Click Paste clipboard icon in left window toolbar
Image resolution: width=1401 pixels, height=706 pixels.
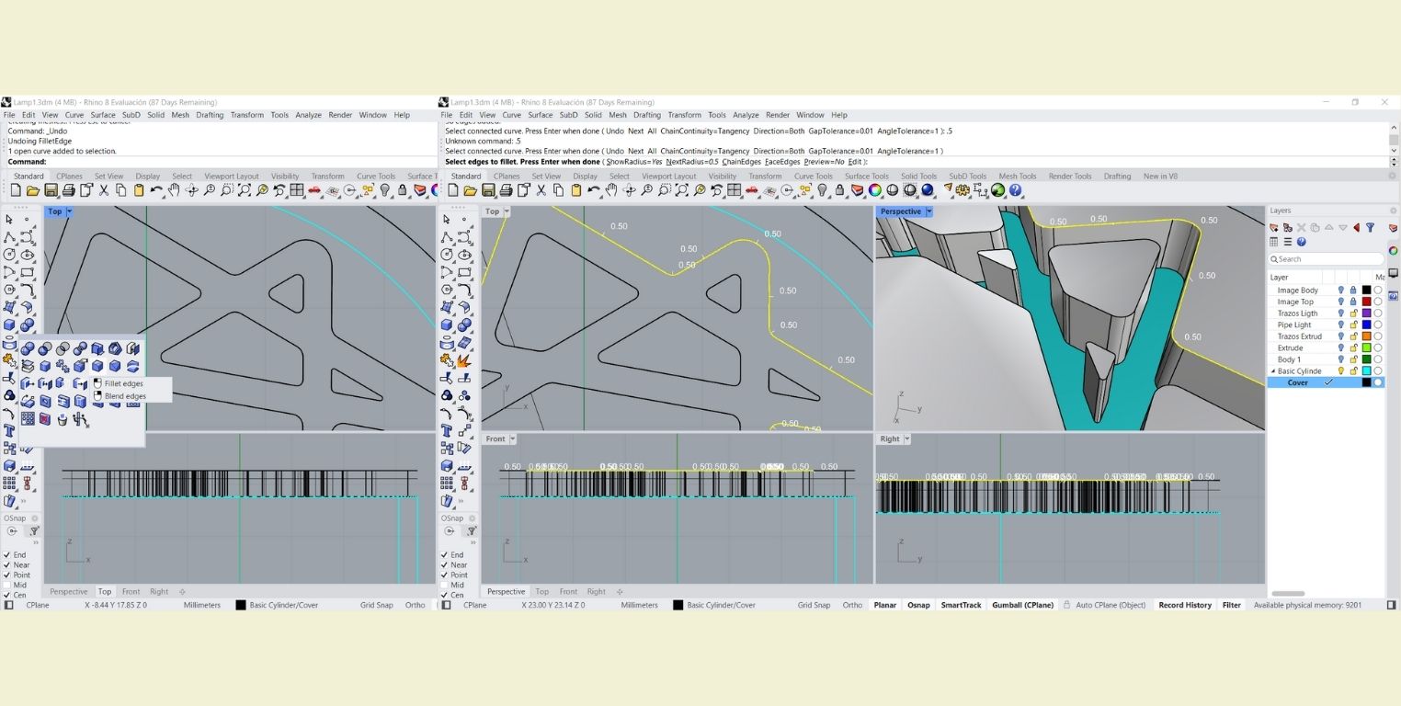[139, 190]
